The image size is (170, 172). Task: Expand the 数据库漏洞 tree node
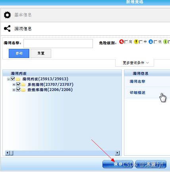[14, 90]
